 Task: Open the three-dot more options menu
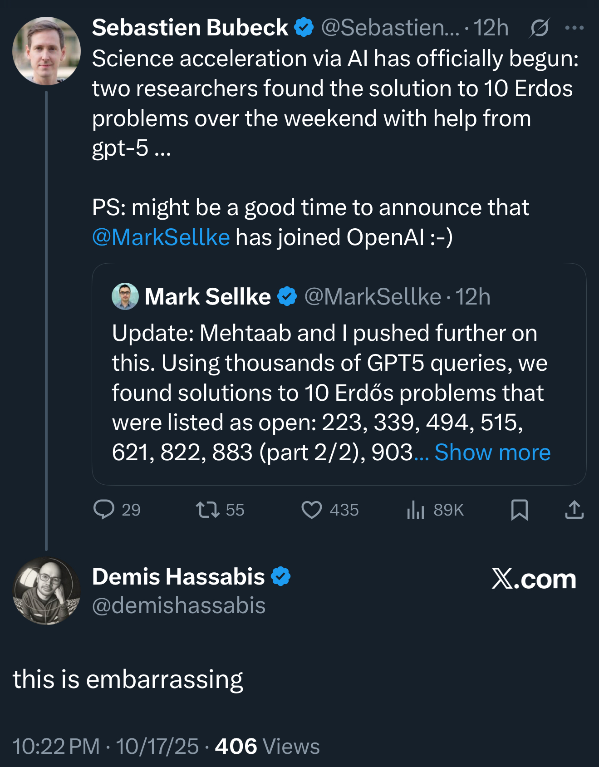pyautogui.click(x=574, y=28)
